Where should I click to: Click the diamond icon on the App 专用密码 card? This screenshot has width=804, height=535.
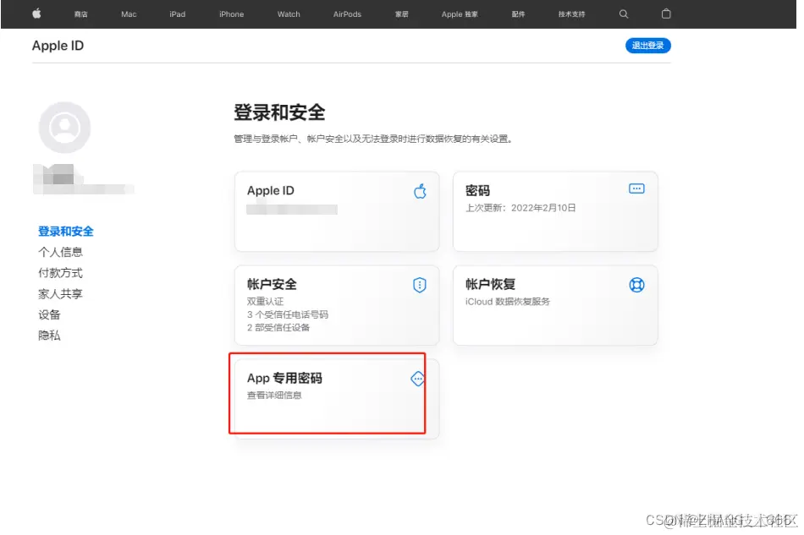pos(418,379)
